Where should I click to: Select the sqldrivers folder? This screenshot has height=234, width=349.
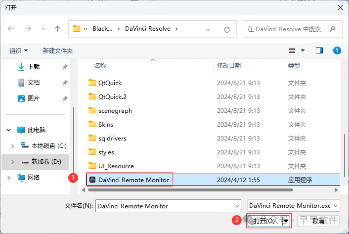tap(112, 138)
